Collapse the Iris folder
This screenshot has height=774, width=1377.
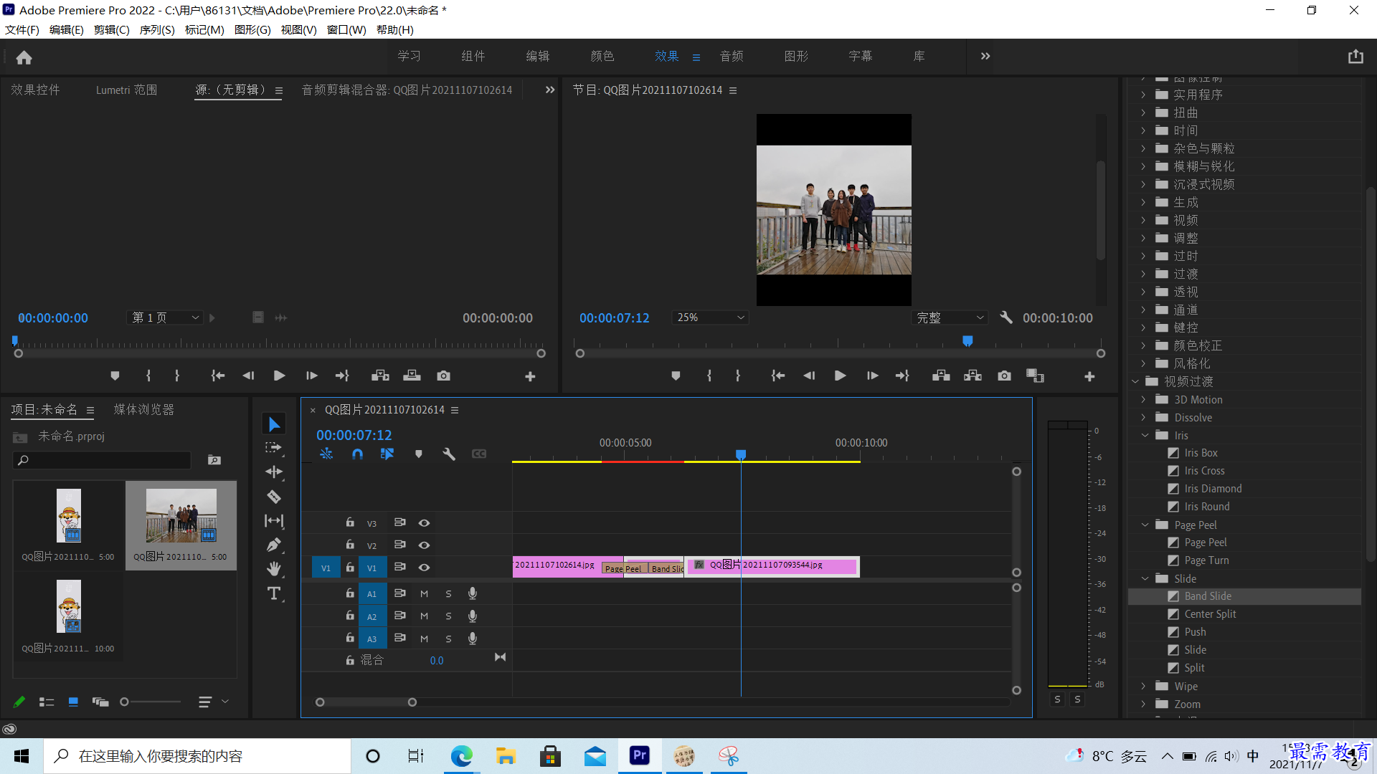(1145, 436)
